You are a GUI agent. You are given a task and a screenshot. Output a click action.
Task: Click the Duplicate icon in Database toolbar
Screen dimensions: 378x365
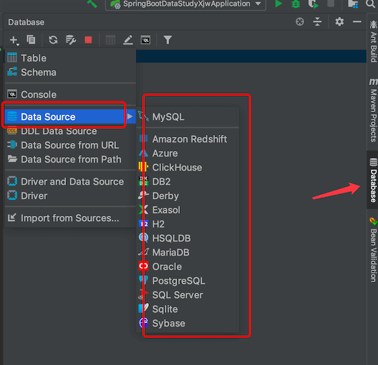(31, 40)
